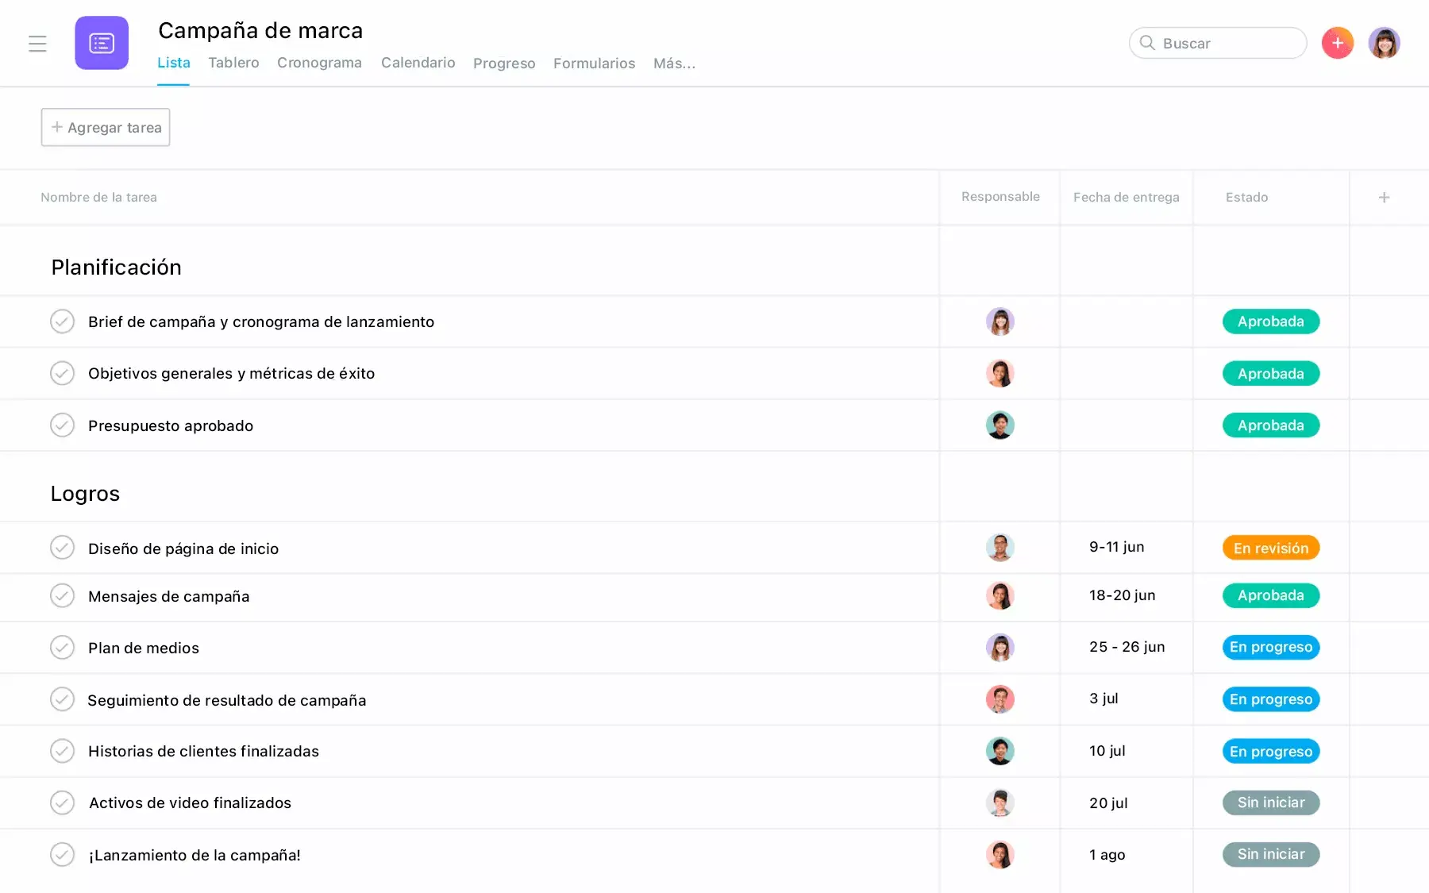
Task: Open Sin iniciar status for Activos de video
Action: coord(1271,803)
